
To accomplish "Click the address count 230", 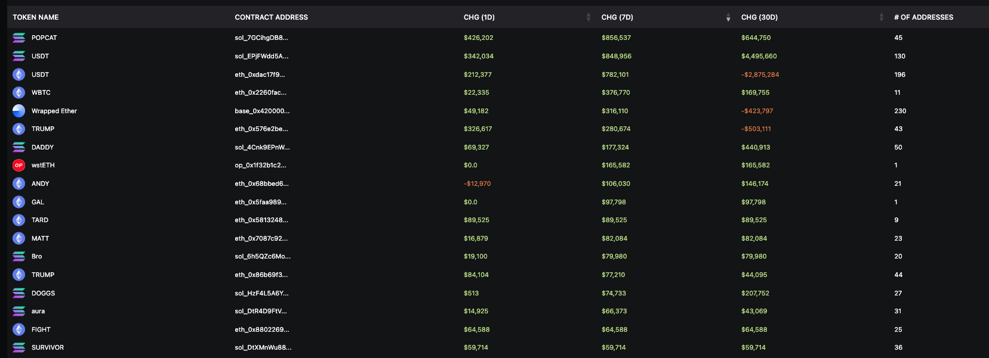I will coord(900,111).
